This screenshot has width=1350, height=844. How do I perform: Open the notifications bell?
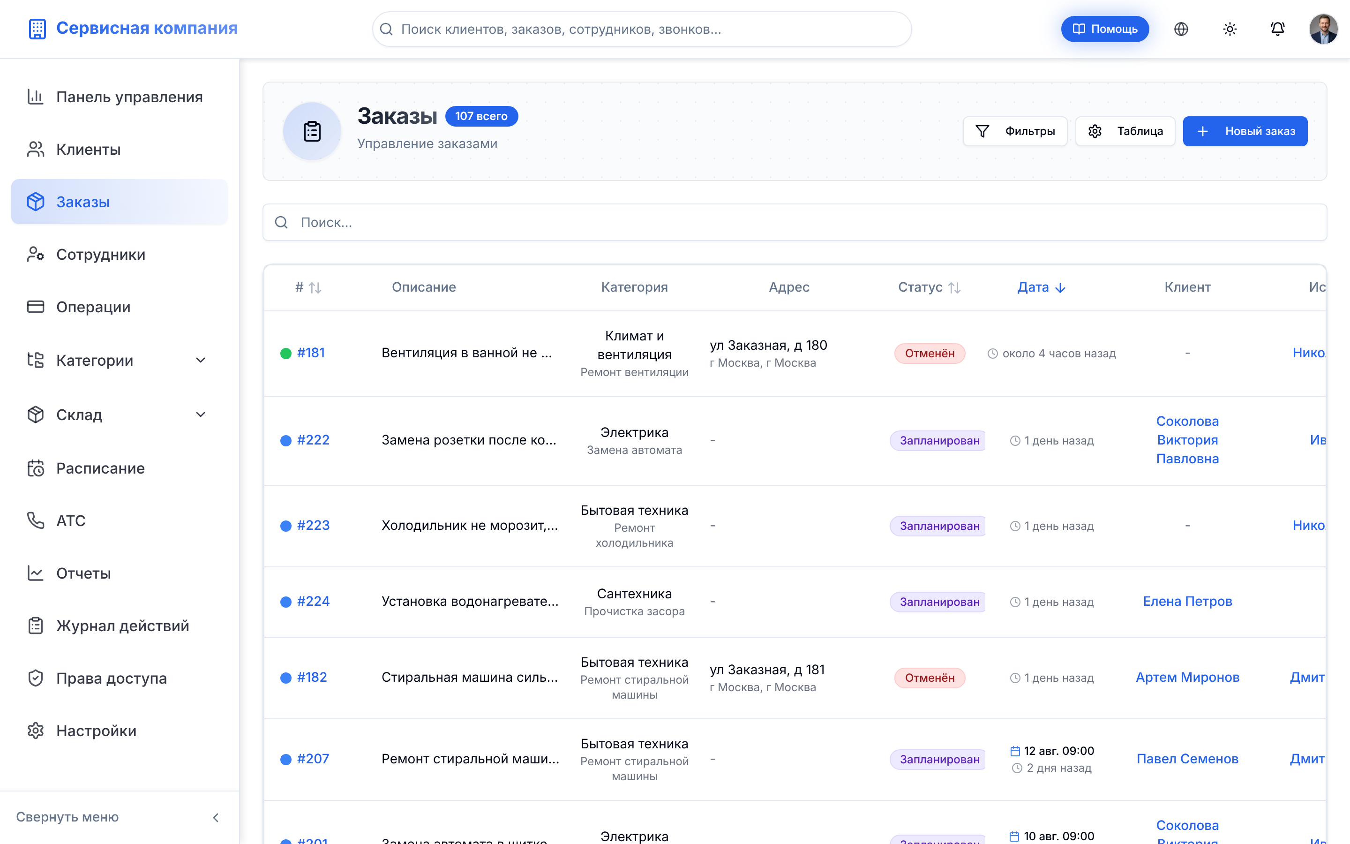point(1277,29)
